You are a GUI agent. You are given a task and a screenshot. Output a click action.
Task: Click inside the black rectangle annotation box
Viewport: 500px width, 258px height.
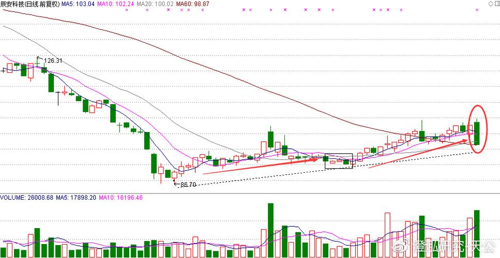[339, 161]
